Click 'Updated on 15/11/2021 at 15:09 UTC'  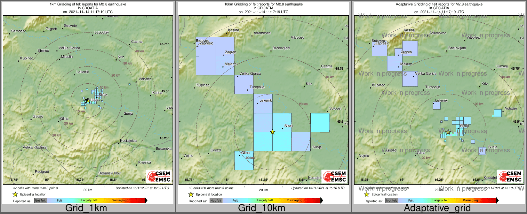[142, 188]
